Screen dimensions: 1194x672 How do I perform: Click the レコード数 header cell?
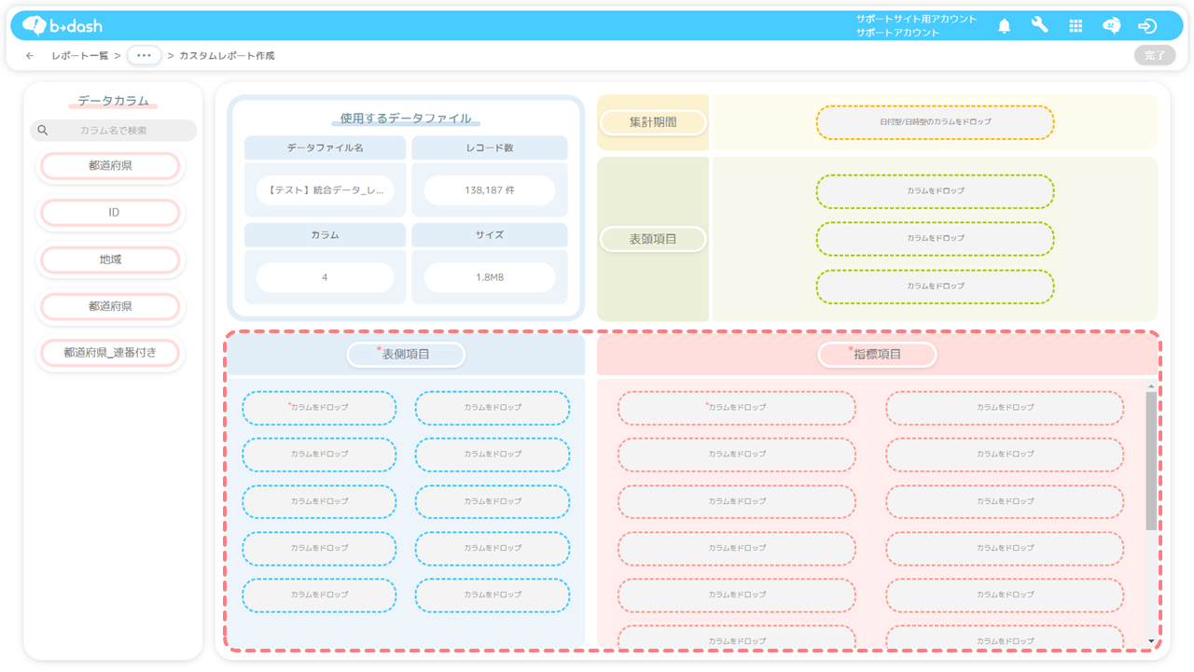(490, 148)
